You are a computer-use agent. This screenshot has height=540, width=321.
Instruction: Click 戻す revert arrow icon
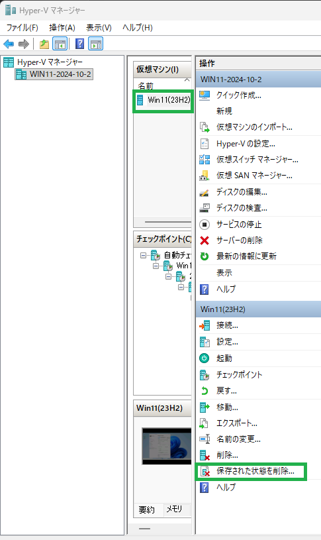[x=205, y=391]
